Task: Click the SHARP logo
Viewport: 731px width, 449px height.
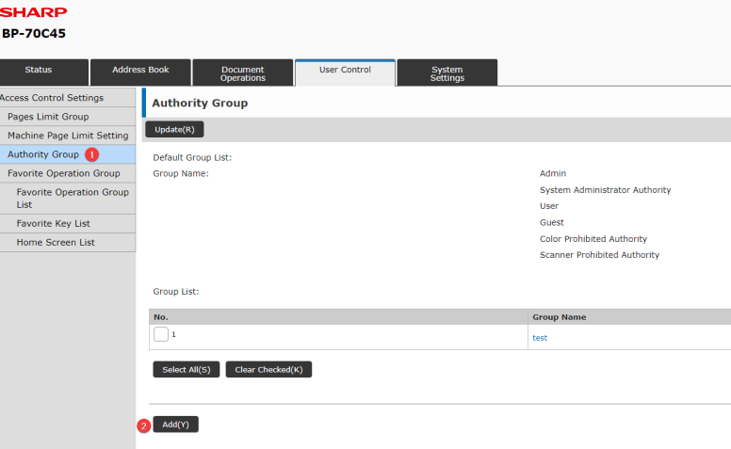Action: tap(34, 12)
